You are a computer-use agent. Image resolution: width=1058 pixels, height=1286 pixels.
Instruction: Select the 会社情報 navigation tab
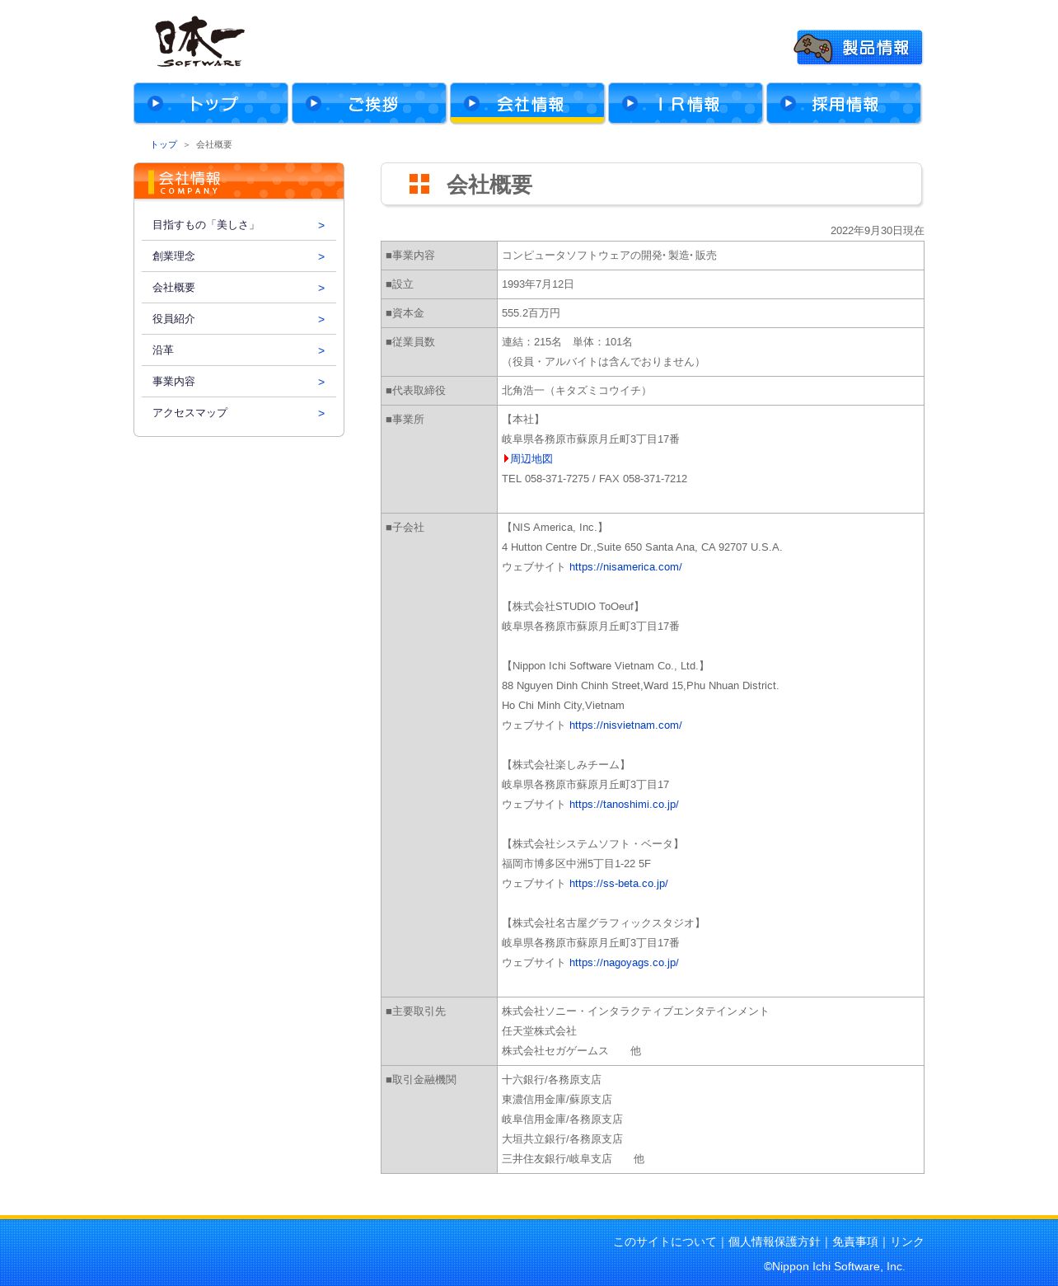coord(527,103)
